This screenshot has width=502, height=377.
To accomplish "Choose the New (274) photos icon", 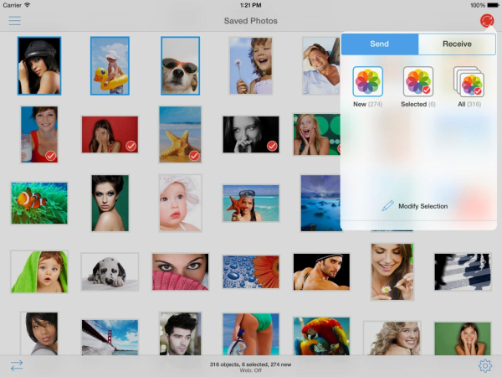I will [x=367, y=81].
